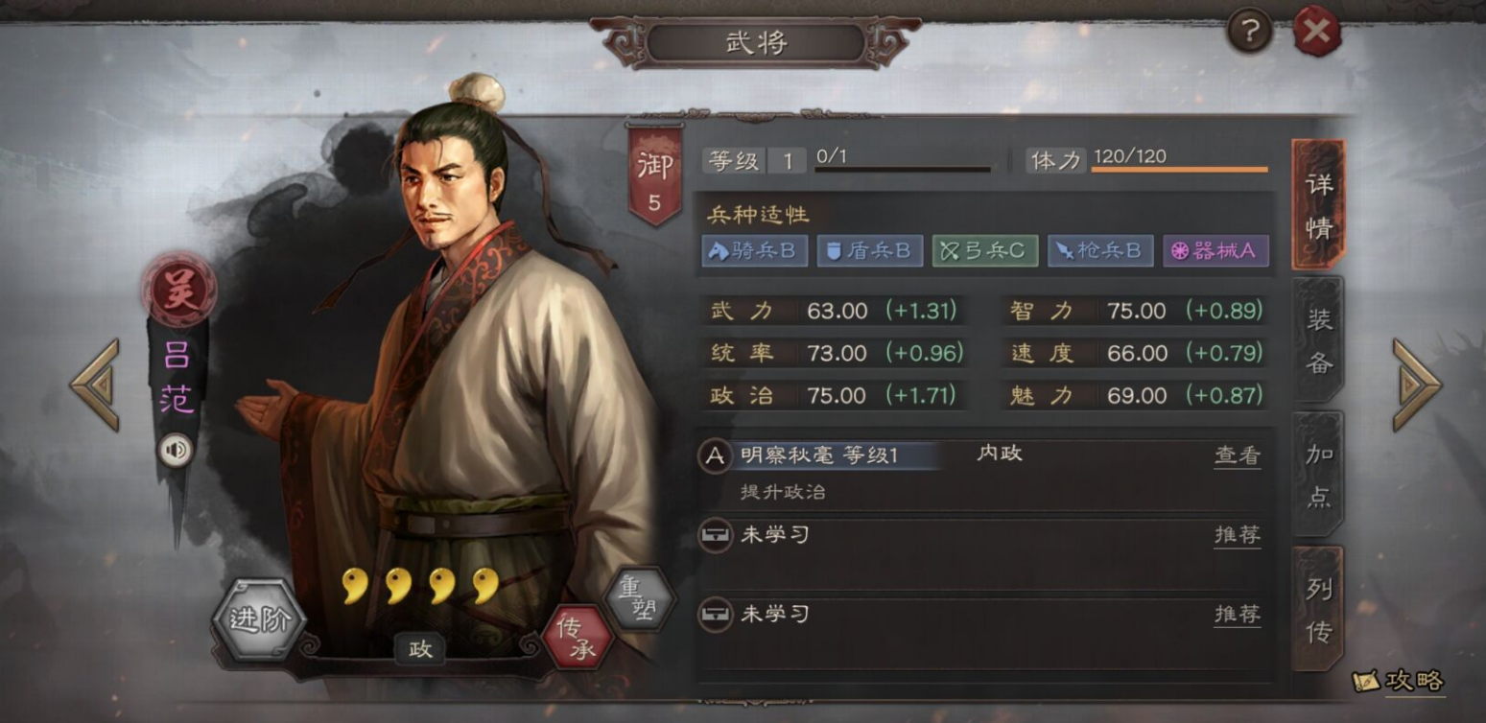Select the 骑兵B troop aptitude badge
1486x723 pixels.
click(754, 251)
